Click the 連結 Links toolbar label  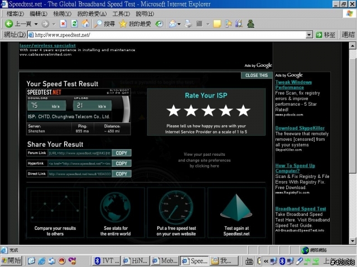click(348, 34)
